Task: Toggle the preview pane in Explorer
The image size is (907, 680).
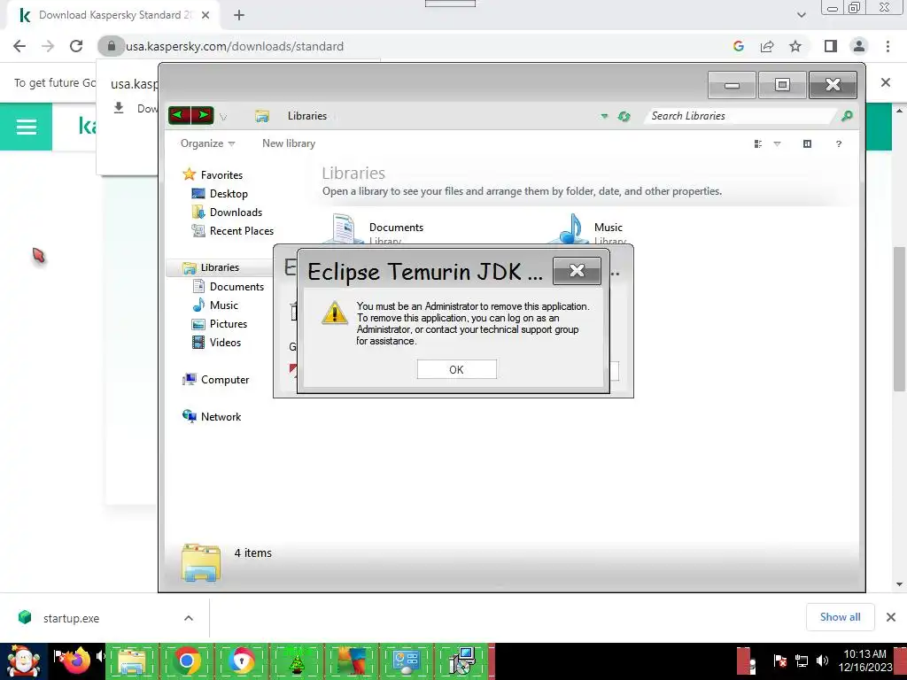Action: click(807, 144)
